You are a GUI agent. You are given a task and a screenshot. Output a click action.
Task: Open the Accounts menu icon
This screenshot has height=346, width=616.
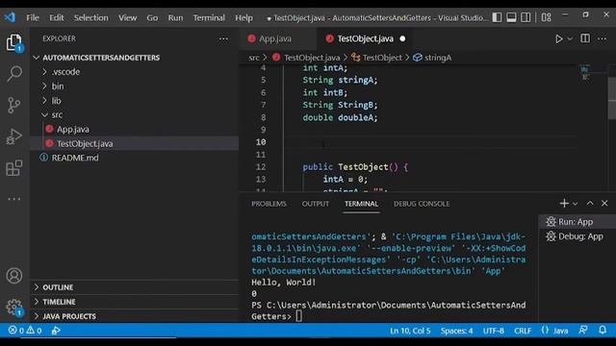coord(14,276)
